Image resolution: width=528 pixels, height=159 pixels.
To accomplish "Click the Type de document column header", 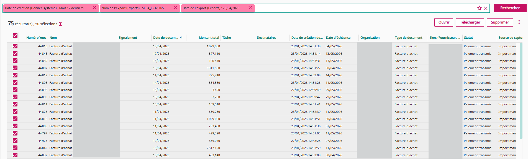I will pos(409,38).
